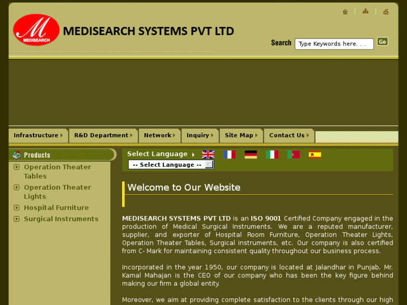Click the bold ISO 9001 text
Viewport: 407px width, 305px height.
tap(265, 219)
